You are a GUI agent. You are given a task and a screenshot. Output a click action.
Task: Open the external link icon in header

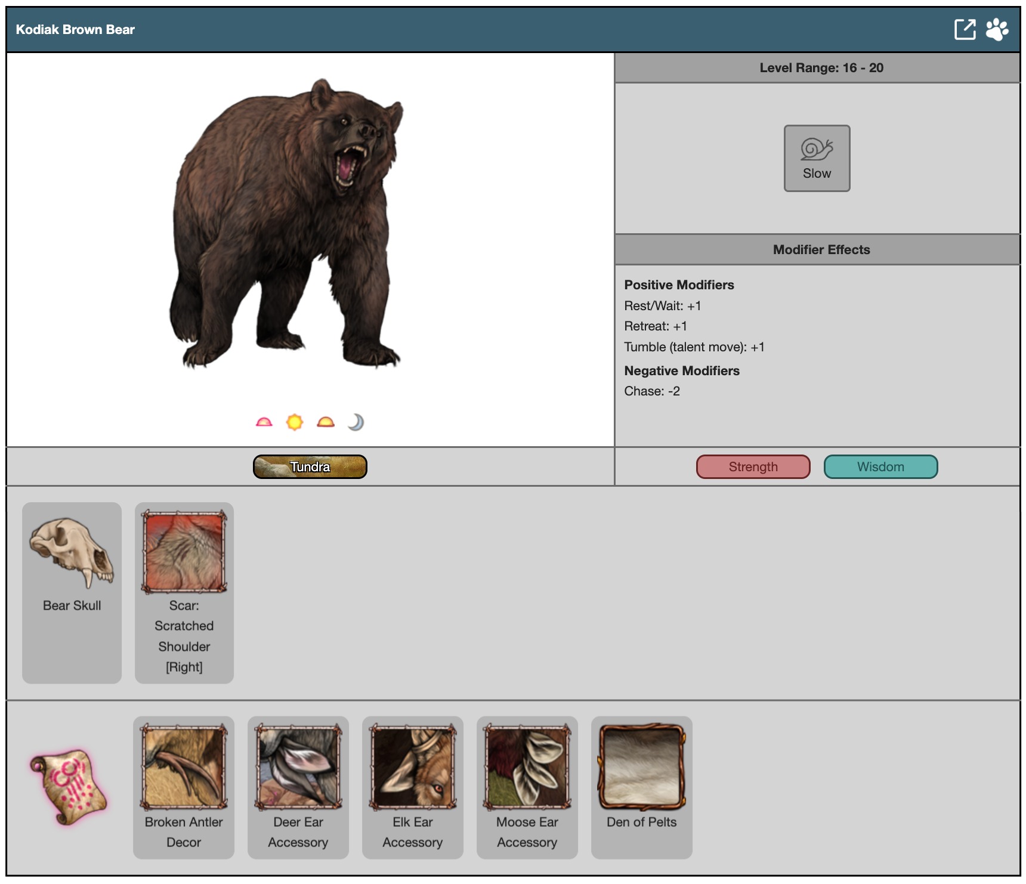point(965,29)
